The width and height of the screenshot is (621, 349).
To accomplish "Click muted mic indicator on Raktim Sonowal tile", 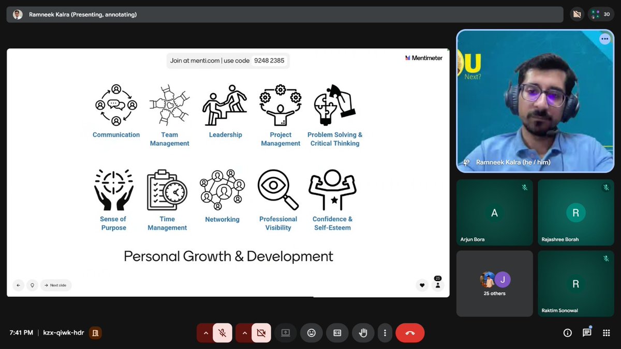I will pyautogui.click(x=605, y=259).
